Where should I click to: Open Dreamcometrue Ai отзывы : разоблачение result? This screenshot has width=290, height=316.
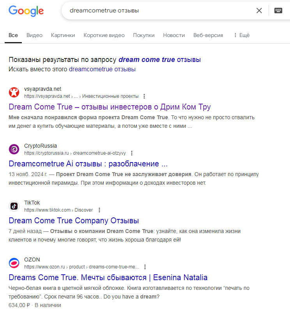point(88,164)
